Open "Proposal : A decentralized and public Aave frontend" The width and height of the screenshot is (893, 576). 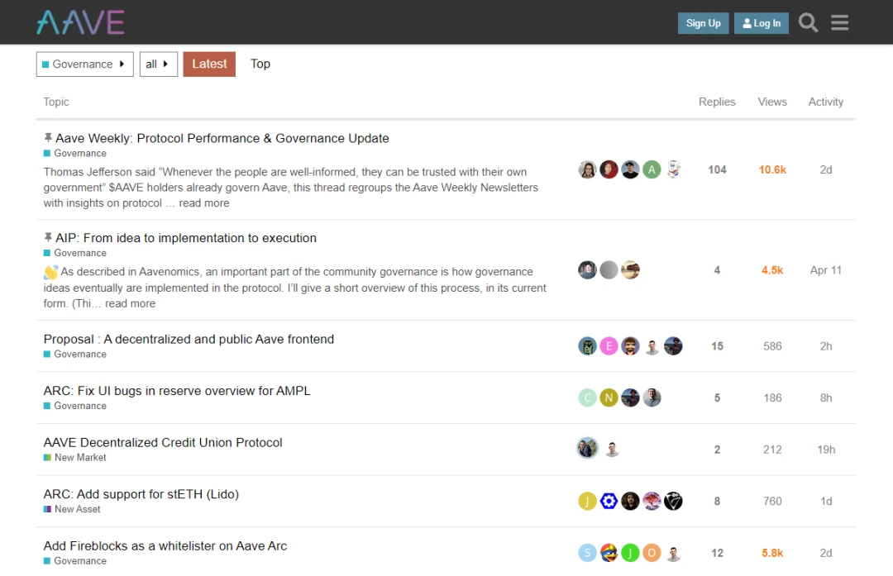click(189, 339)
